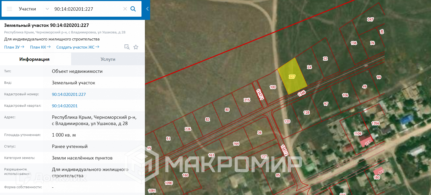
Task: Follow the Создать участок ЖС link
Action: [78, 47]
